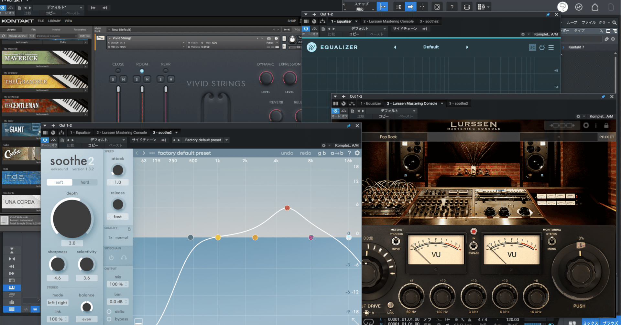Collapse Out 1-2 triangle in soothe2 window
Viewport: 621px width, 325px height.
click(x=45, y=125)
